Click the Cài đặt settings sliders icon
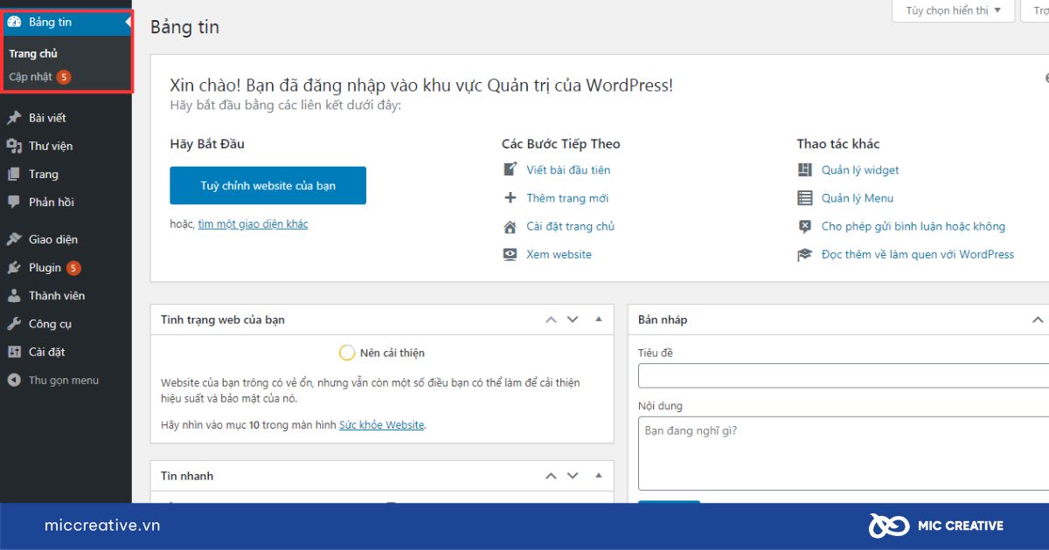The width and height of the screenshot is (1049, 550). click(14, 352)
